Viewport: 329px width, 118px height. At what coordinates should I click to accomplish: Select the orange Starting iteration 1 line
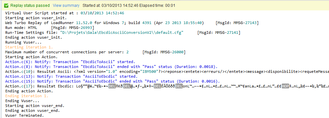coord(29,47)
